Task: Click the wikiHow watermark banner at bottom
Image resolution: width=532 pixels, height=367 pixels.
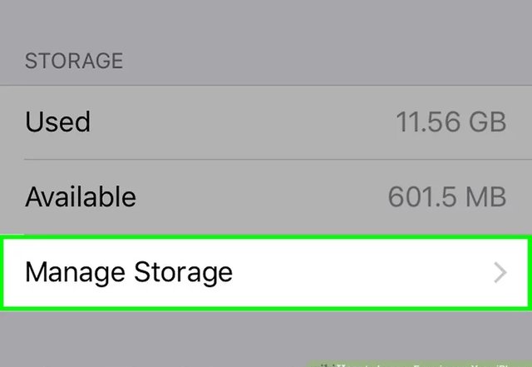Action: click(x=420, y=363)
